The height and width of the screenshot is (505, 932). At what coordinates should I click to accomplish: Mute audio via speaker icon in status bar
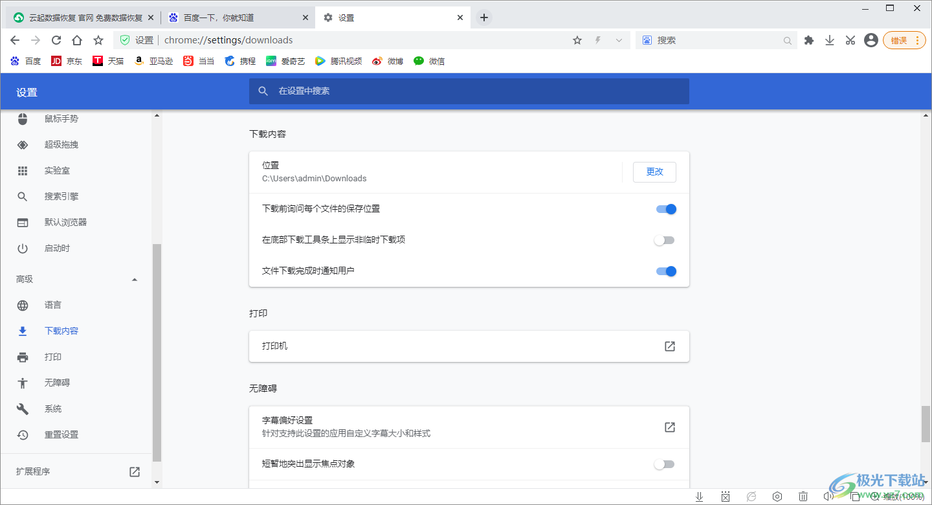point(829,497)
